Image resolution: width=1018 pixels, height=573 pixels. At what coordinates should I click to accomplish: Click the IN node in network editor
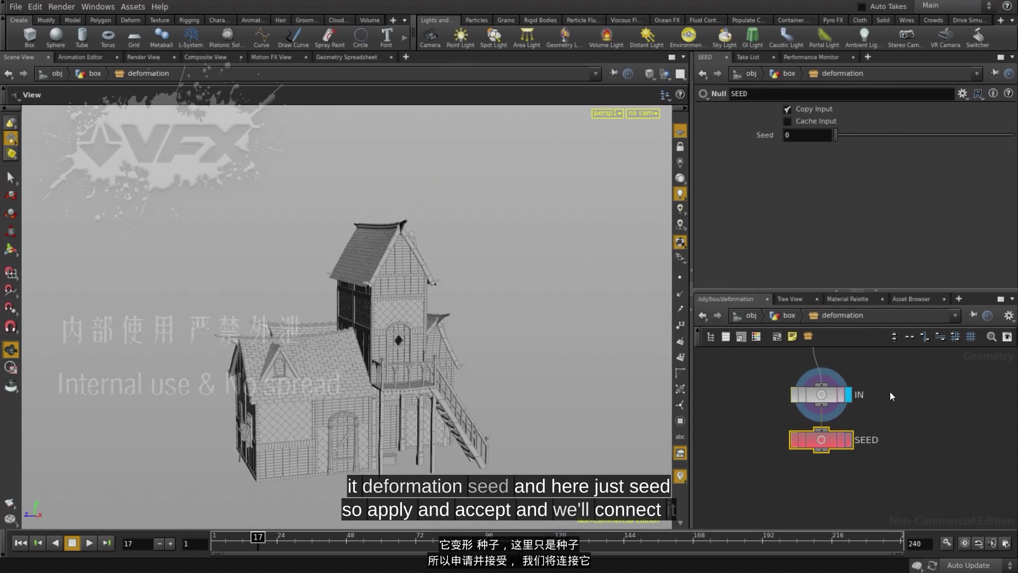click(x=821, y=395)
